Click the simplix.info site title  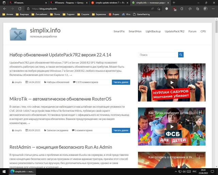45,30
